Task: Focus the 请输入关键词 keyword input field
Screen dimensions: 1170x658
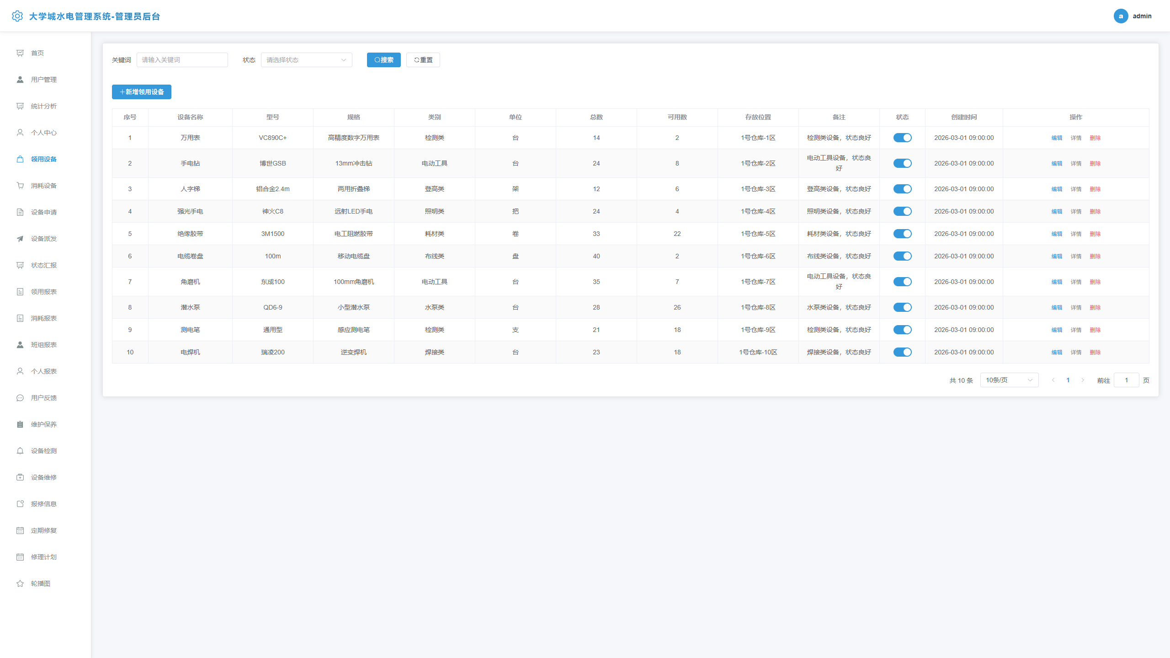Action: pos(182,60)
